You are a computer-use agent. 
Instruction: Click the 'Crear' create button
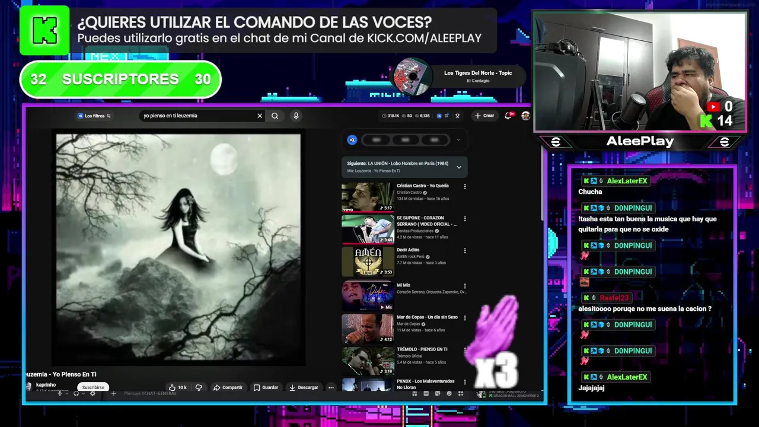coord(484,116)
